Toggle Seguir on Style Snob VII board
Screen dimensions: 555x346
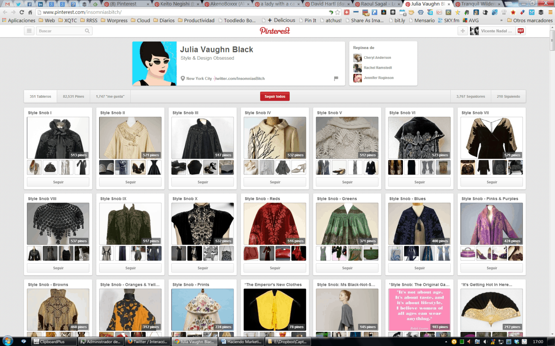pyautogui.click(x=492, y=182)
